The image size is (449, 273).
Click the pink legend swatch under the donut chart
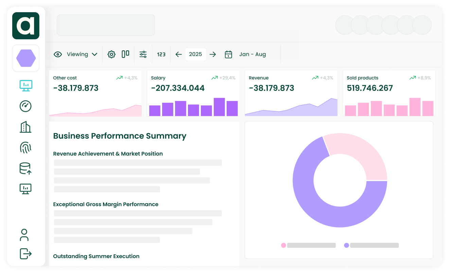(283, 245)
